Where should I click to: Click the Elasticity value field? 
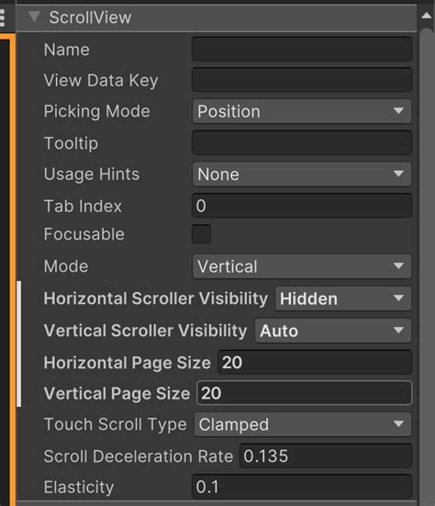302,487
